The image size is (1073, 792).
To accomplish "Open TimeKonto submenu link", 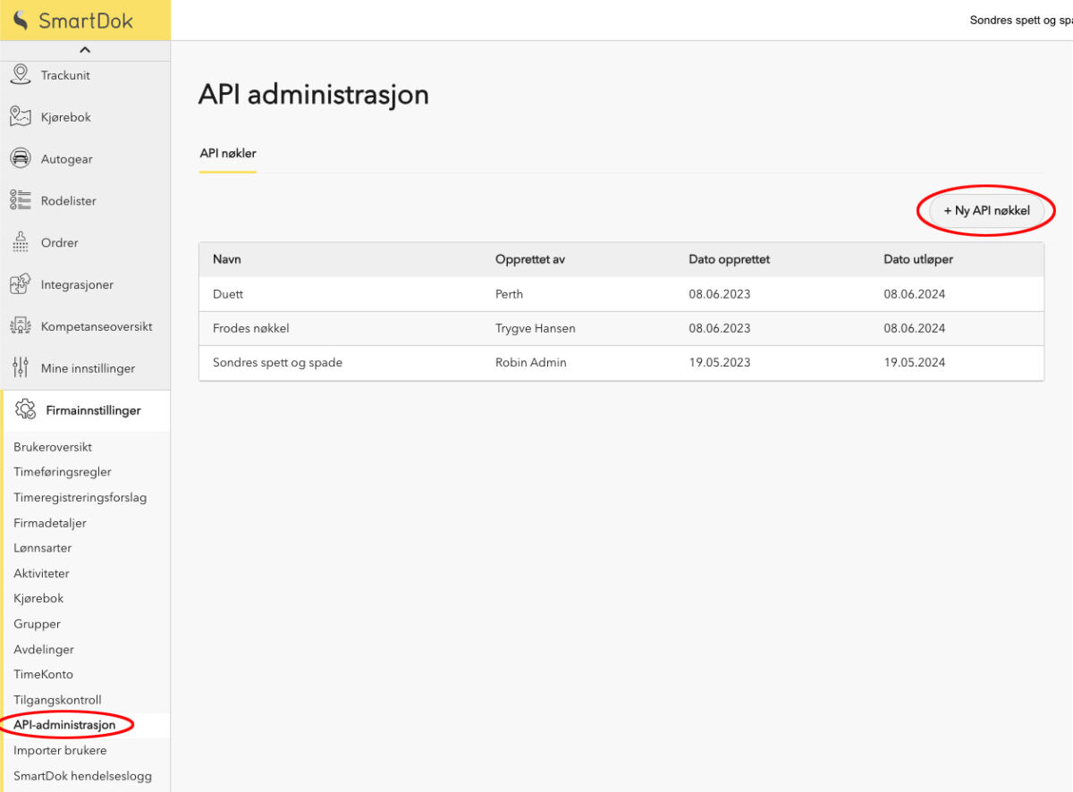I will click(x=44, y=674).
